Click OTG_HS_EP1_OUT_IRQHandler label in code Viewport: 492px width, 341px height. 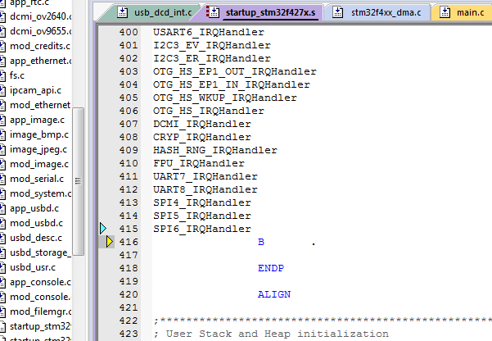point(235,71)
